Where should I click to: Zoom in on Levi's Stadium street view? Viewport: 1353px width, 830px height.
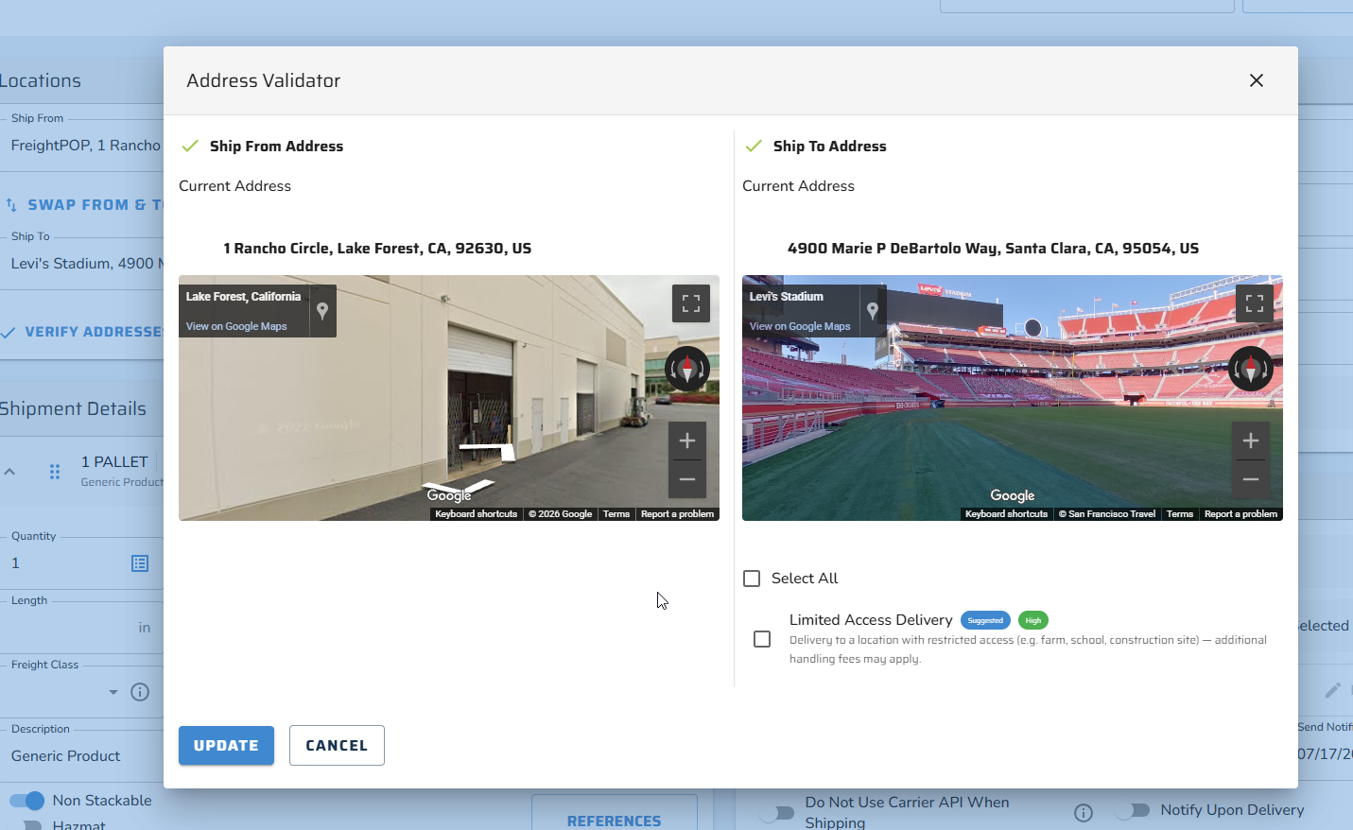click(1251, 441)
